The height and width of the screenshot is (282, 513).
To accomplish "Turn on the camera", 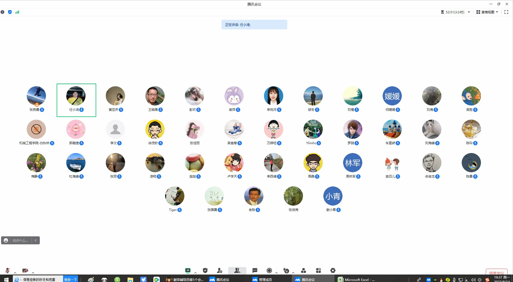I will 25,271.
